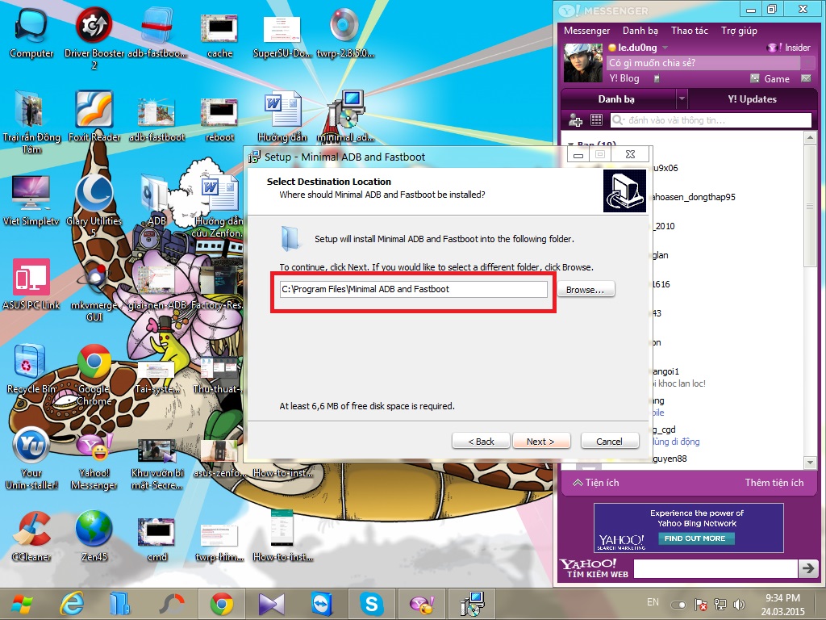
Task: Open the Computer desktop icon
Action: pos(31,32)
